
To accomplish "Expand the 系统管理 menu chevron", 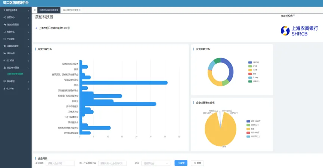I will [x=28, y=82].
